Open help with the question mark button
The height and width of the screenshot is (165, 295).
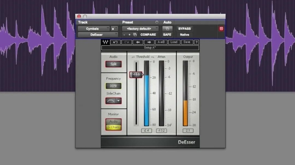pyautogui.click(x=197, y=42)
